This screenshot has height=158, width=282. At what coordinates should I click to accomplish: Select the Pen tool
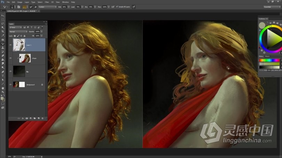point(3,72)
